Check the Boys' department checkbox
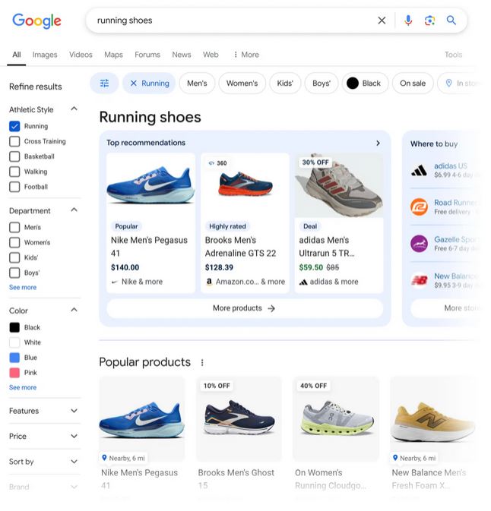This screenshot has height=511, width=491. pyautogui.click(x=14, y=273)
